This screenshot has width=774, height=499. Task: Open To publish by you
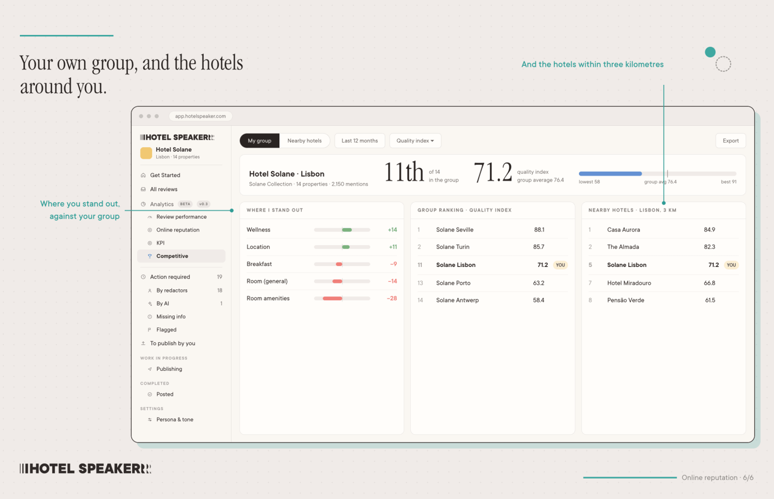pyautogui.click(x=181, y=343)
